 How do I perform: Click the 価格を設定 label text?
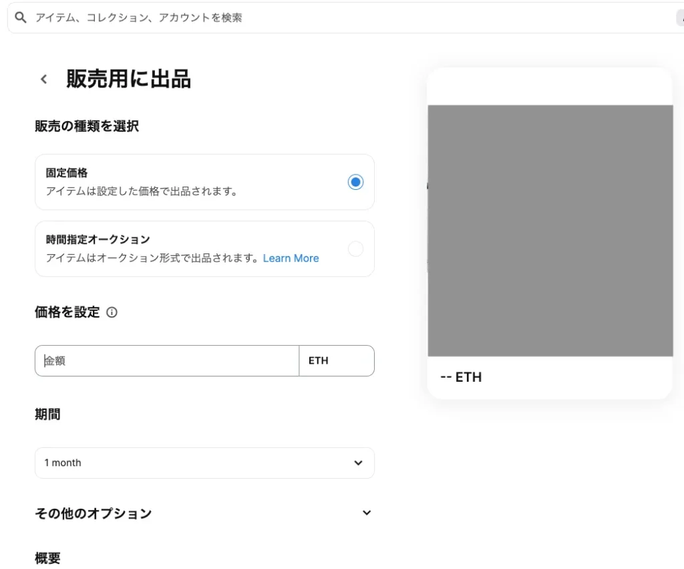click(67, 312)
